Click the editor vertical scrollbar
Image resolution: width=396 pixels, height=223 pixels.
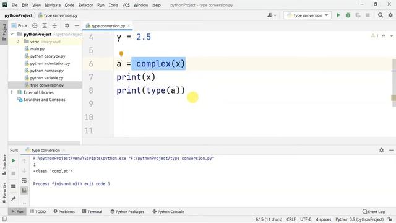coord(394,84)
